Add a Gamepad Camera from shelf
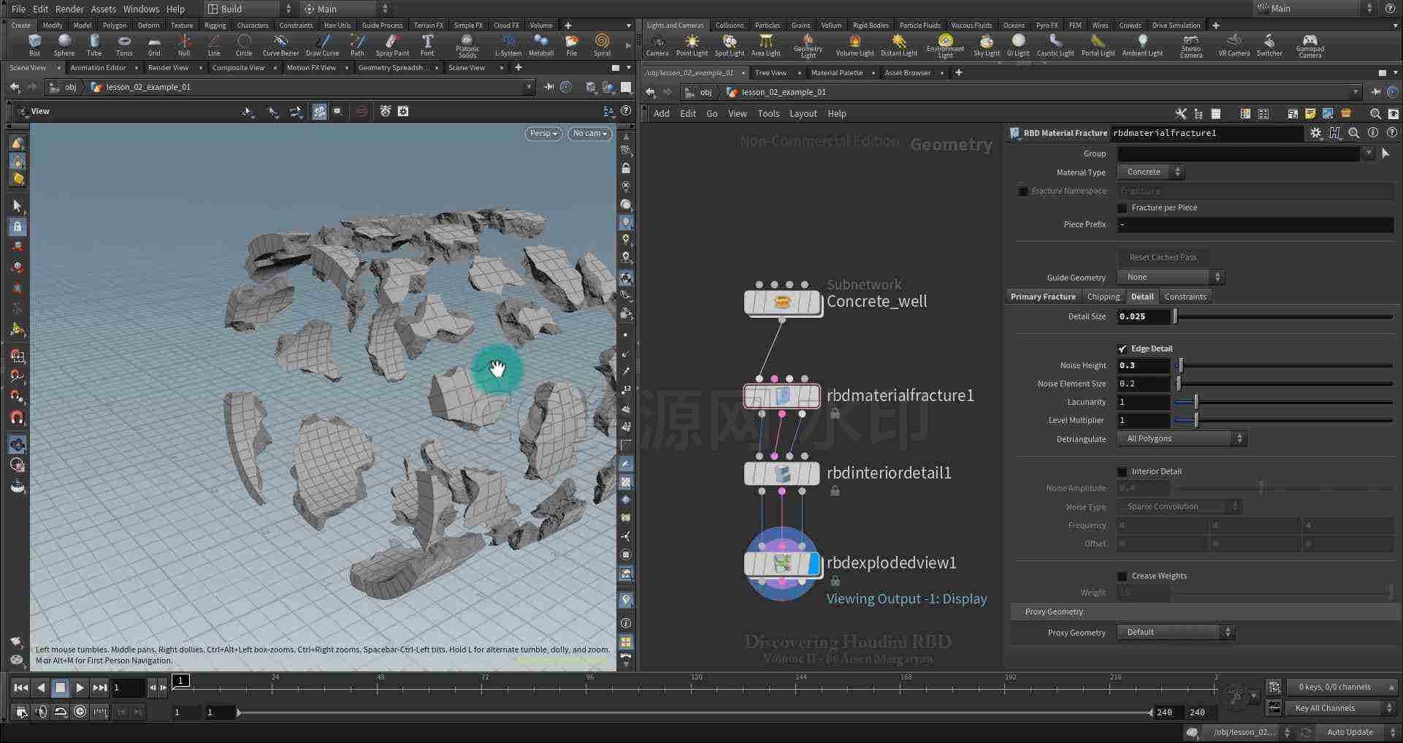The image size is (1403, 743). coord(1310,45)
